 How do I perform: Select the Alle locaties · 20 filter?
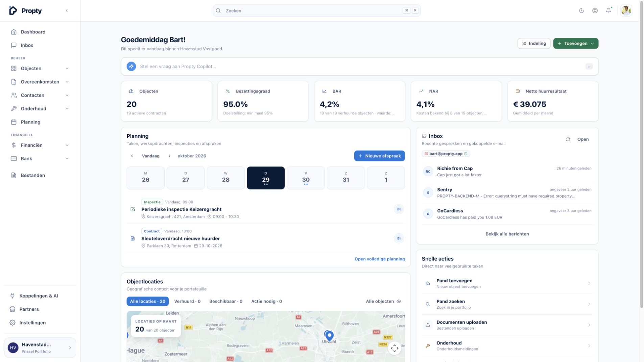147,301
